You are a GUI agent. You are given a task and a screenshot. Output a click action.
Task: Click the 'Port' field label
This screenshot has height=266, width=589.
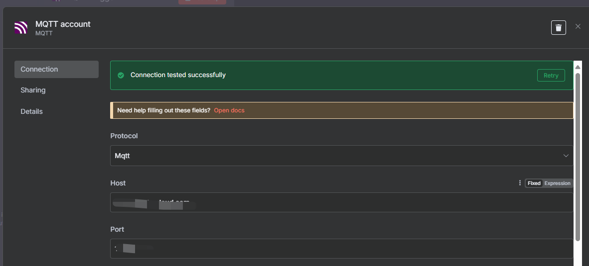coord(117,229)
